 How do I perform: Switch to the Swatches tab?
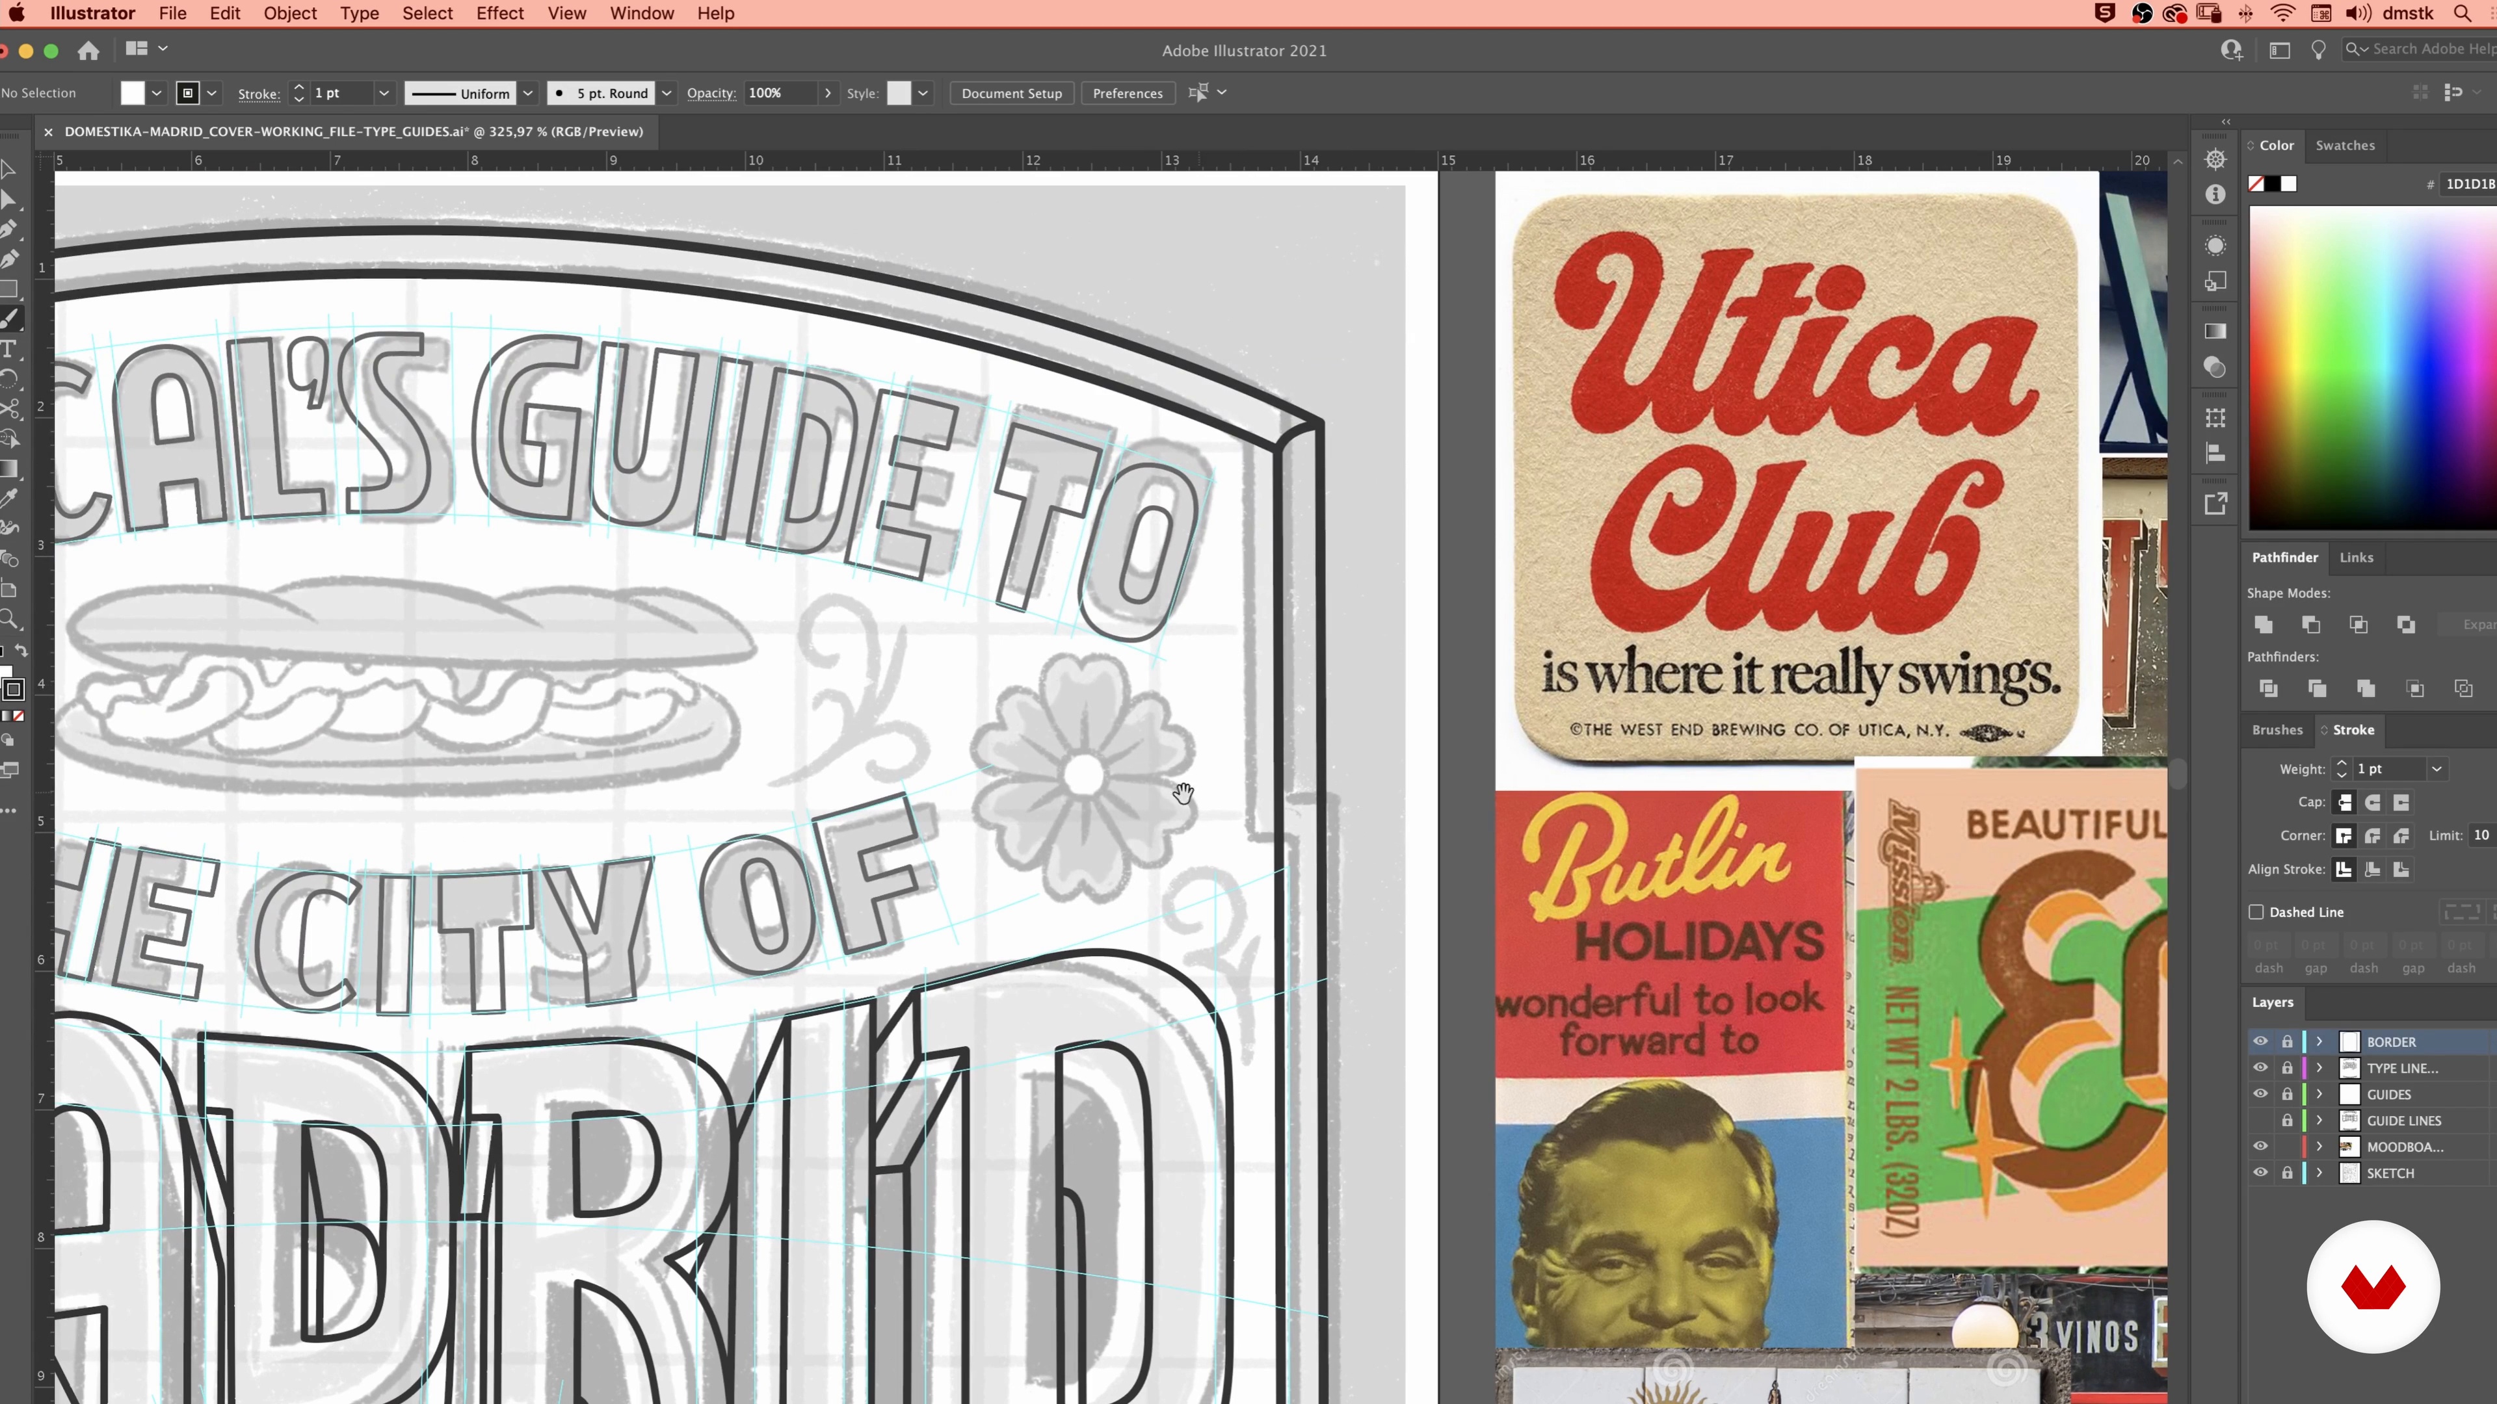2345,146
